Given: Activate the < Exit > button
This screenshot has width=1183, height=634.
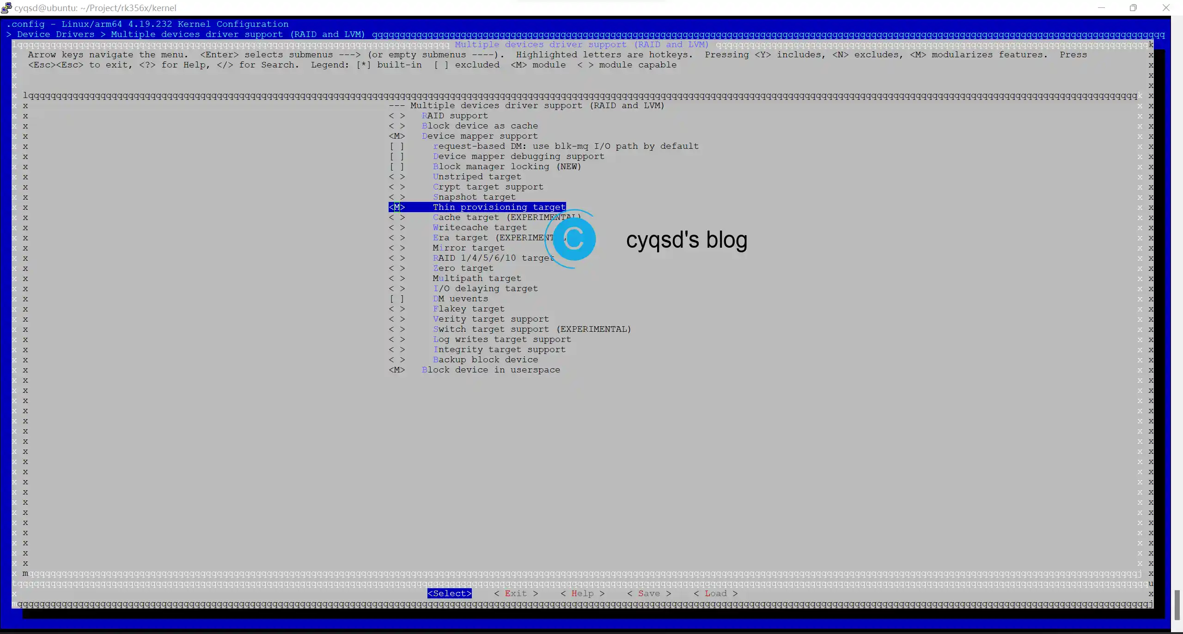Looking at the screenshot, I should (x=516, y=593).
